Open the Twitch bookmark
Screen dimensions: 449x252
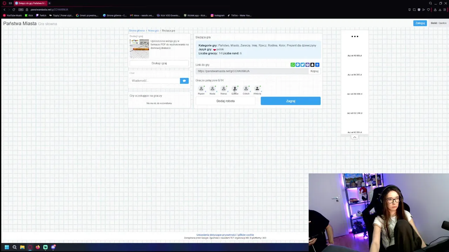41,15
